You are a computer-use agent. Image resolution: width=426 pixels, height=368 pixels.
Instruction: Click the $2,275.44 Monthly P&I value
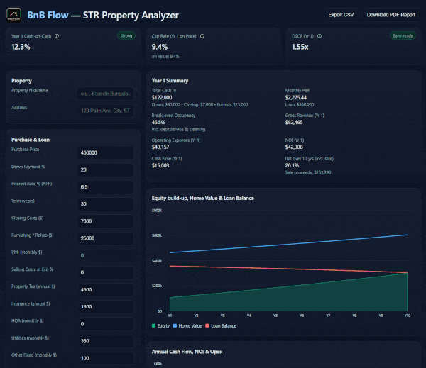coord(296,98)
